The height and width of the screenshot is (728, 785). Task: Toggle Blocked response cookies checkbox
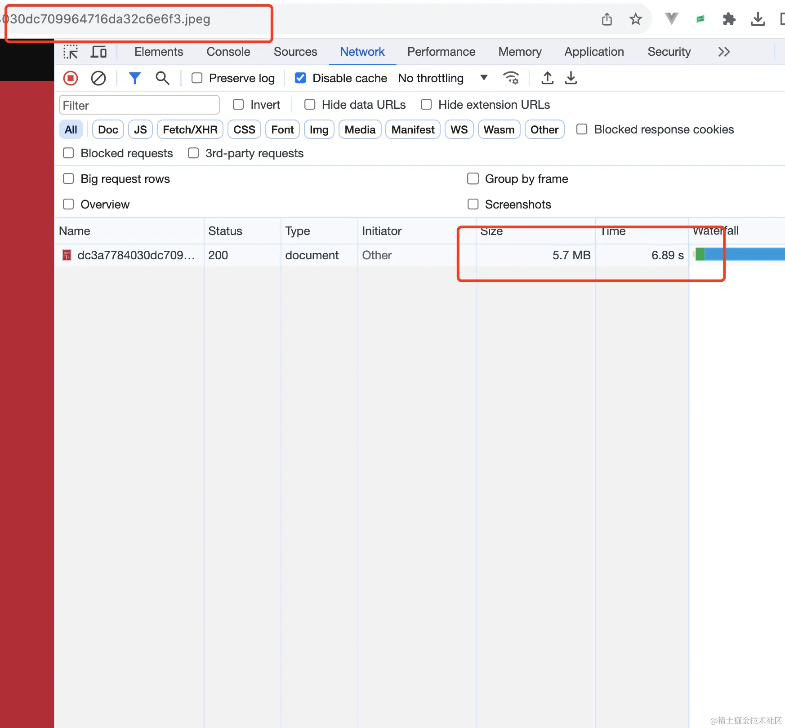coord(582,129)
